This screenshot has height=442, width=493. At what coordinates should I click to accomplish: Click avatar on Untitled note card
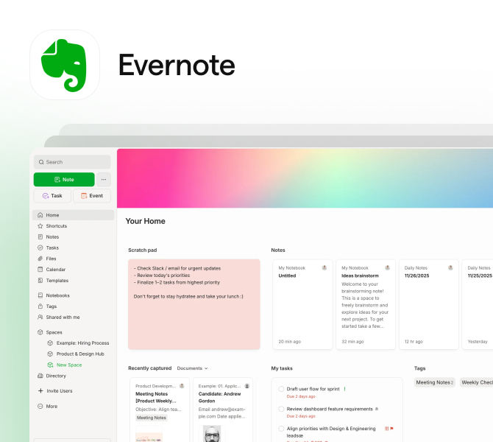[324, 268]
